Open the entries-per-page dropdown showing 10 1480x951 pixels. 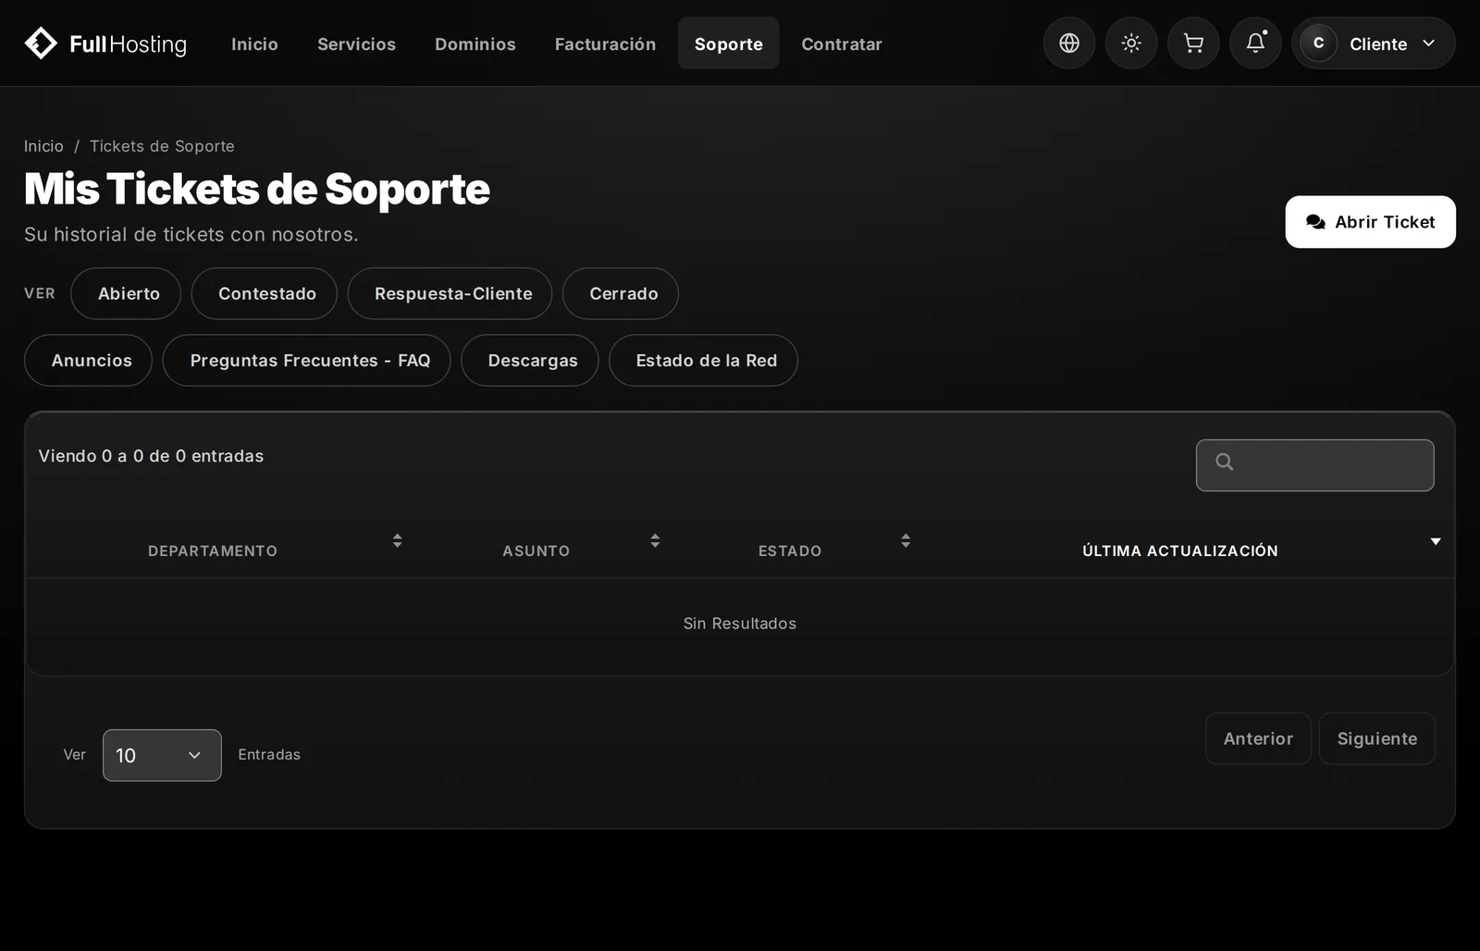pyautogui.click(x=162, y=755)
